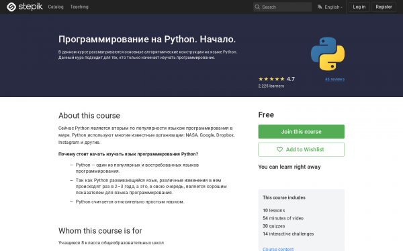Click Add to Wishlist button
This screenshot has height=251, width=403.
click(301, 149)
